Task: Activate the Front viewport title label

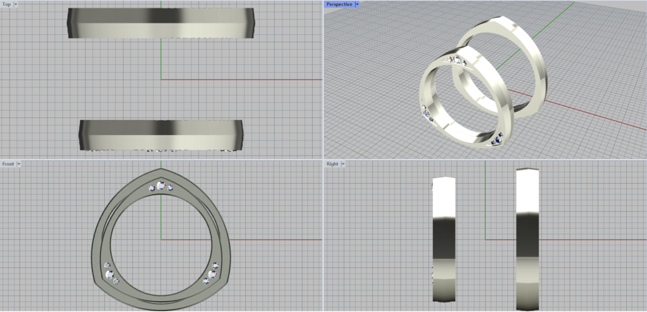Action: tap(8, 164)
